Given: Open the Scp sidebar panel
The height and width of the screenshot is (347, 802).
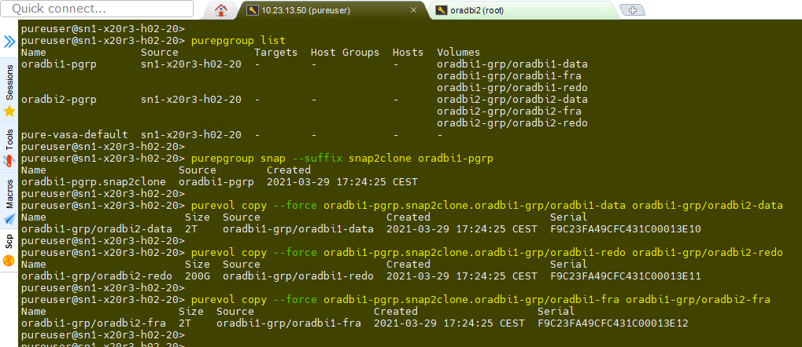Looking at the screenshot, I should point(9,250).
